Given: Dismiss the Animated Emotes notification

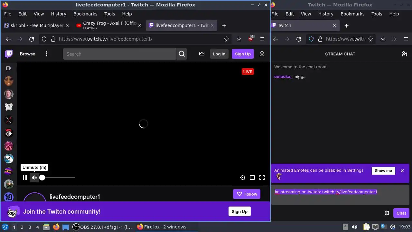Looking at the screenshot, I should [x=402, y=171].
